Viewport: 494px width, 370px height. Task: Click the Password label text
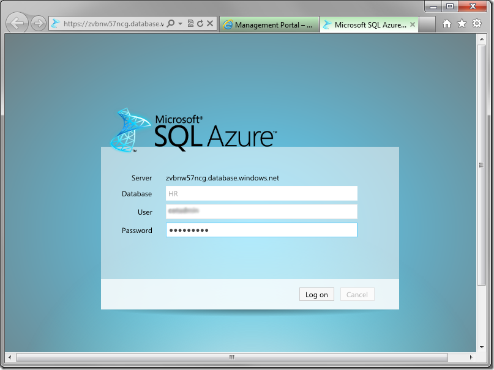click(x=137, y=231)
